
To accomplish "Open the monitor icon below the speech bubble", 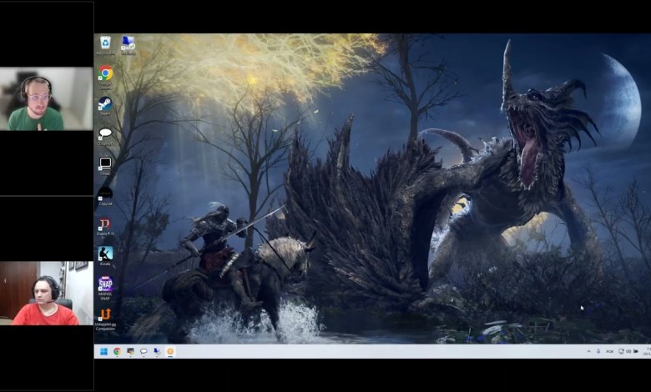I will pyautogui.click(x=105, y=163).
